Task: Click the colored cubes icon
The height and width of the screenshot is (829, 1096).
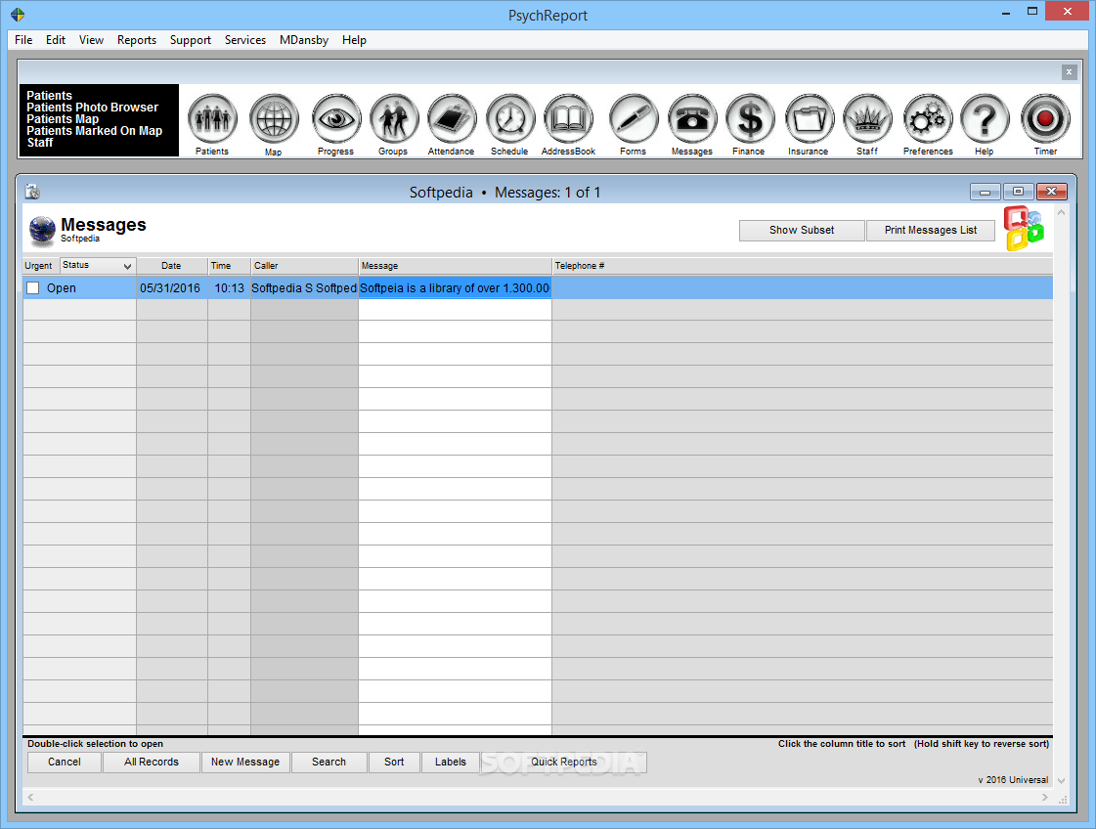Action: click(1024, 229)
